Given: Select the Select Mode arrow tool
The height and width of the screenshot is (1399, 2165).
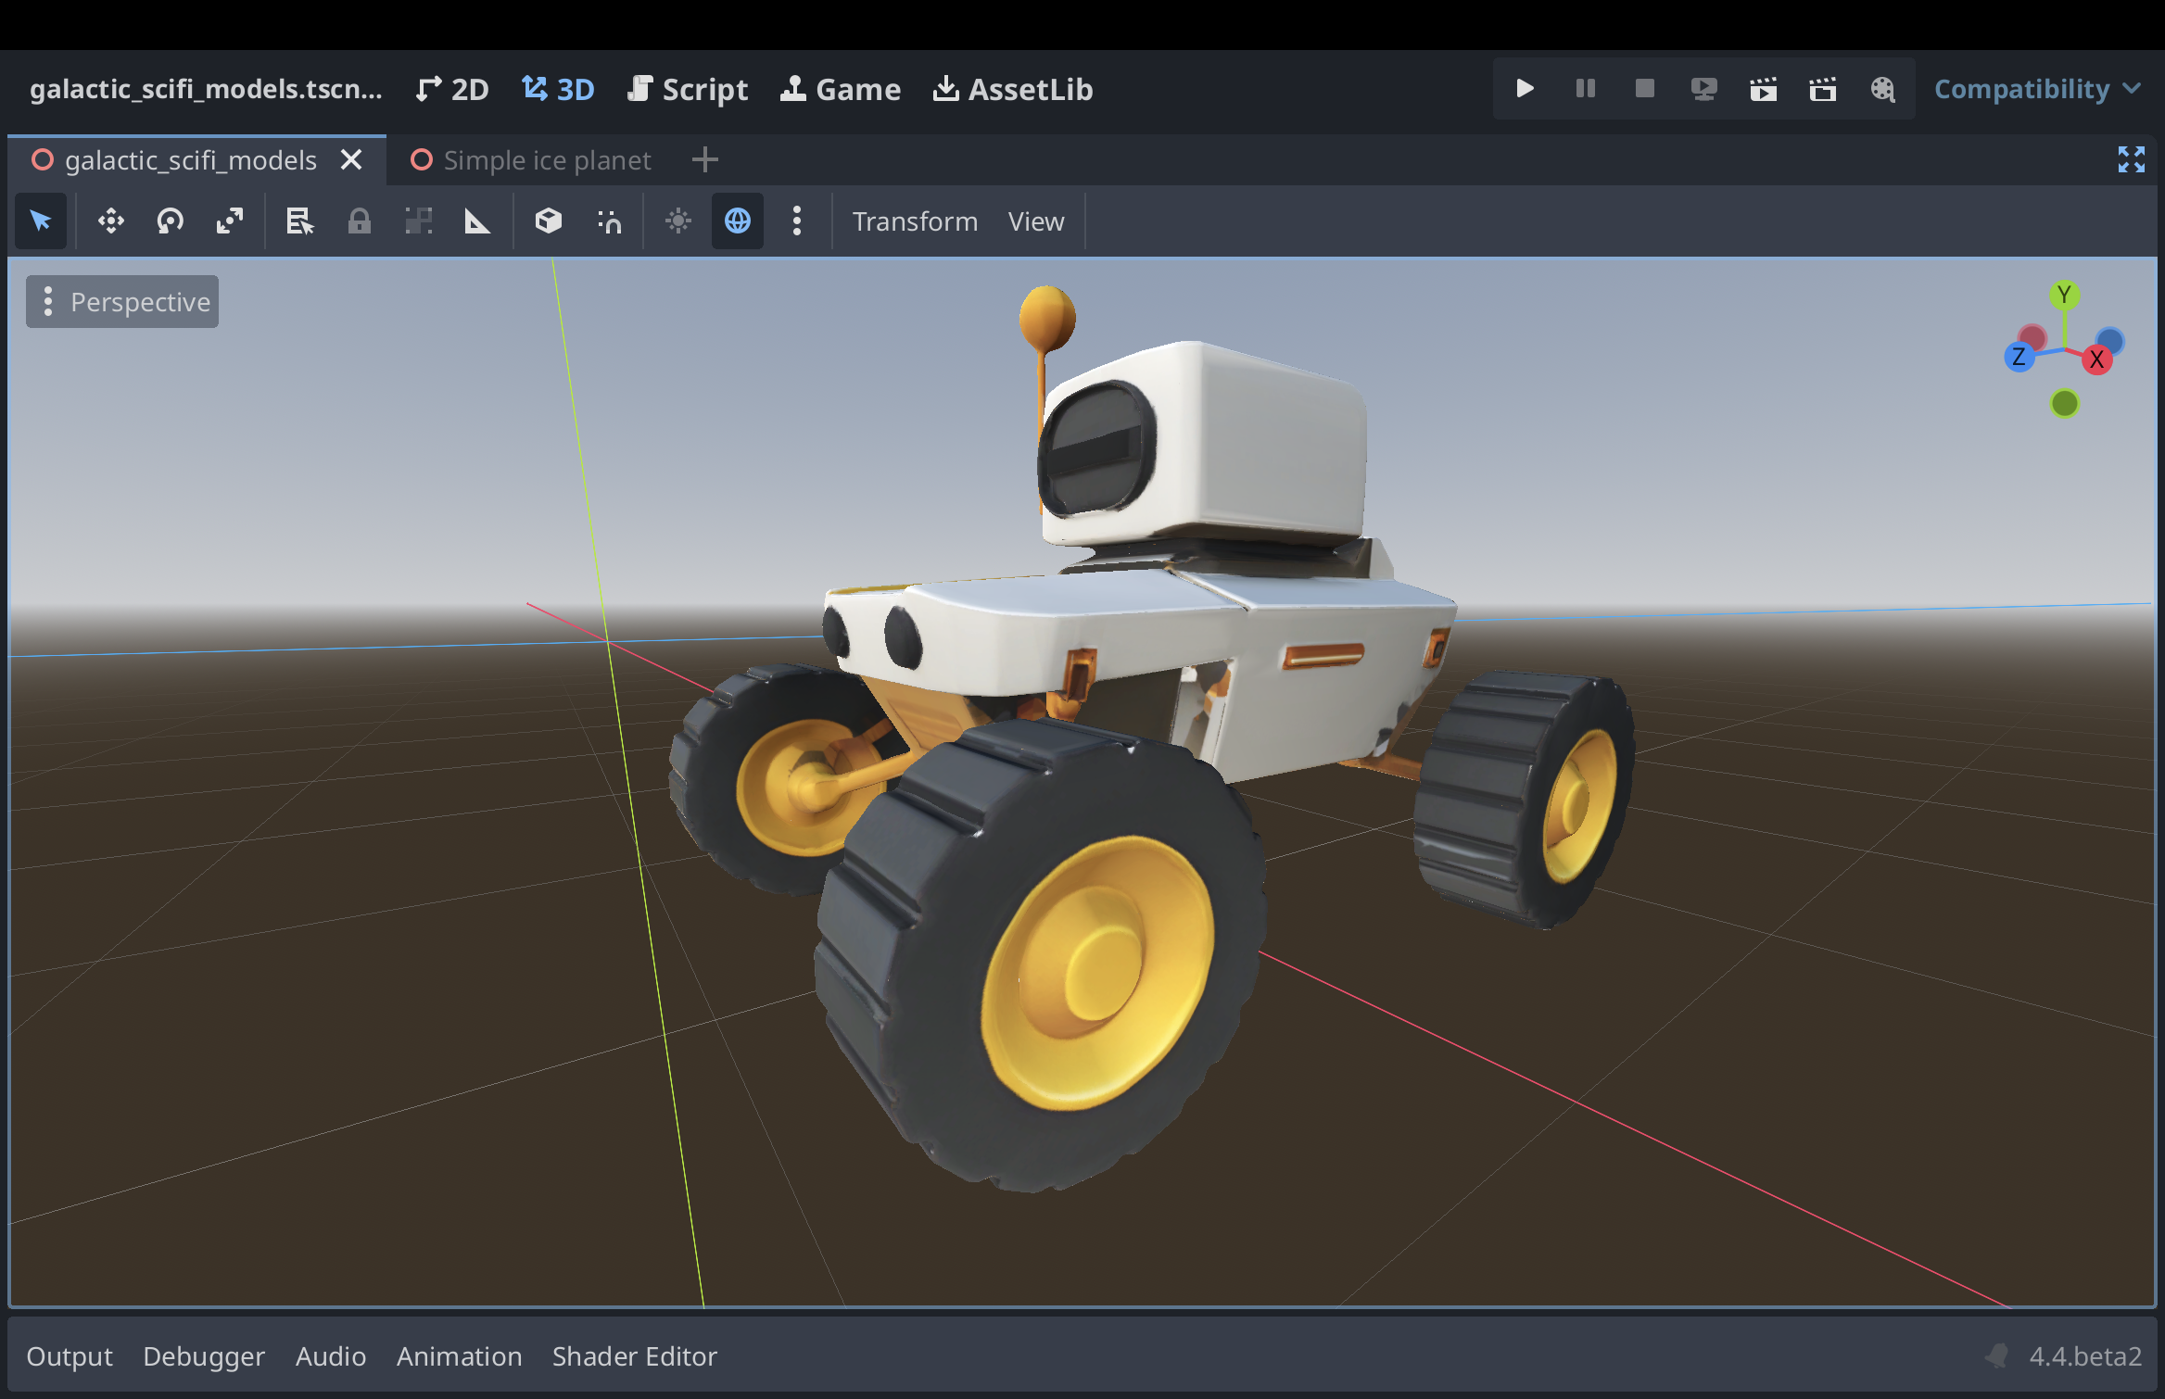Looking at the screenshot, I should click(41, 221).
